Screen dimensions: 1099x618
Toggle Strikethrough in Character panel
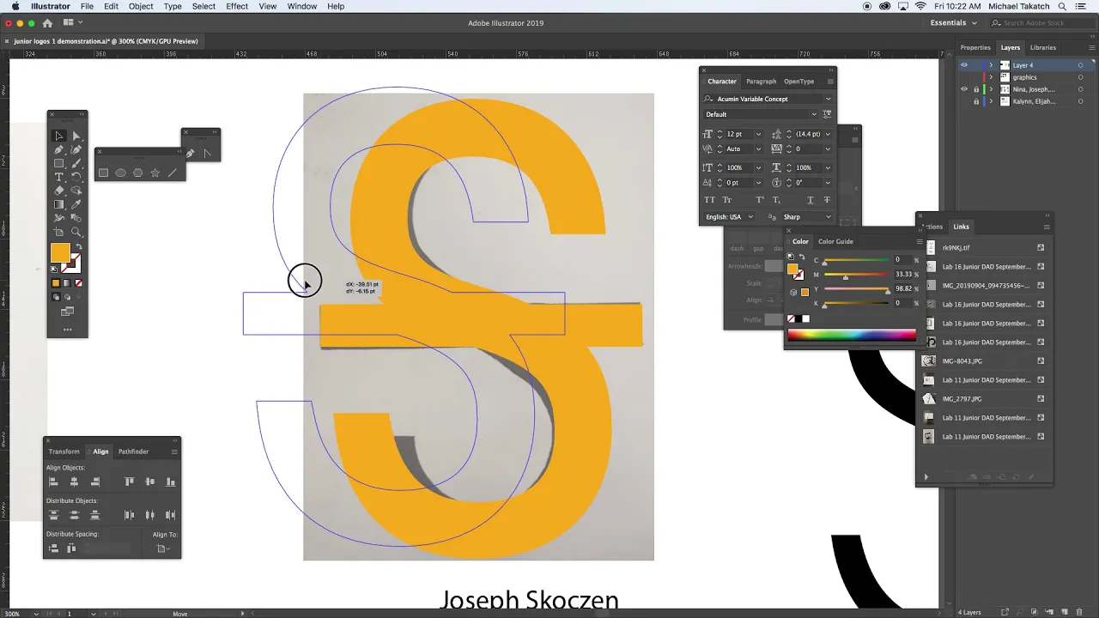825,200
